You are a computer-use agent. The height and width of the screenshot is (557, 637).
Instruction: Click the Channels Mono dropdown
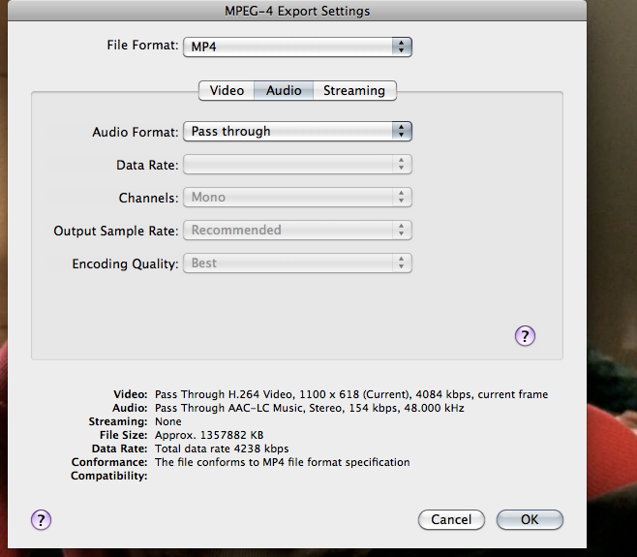297,198
